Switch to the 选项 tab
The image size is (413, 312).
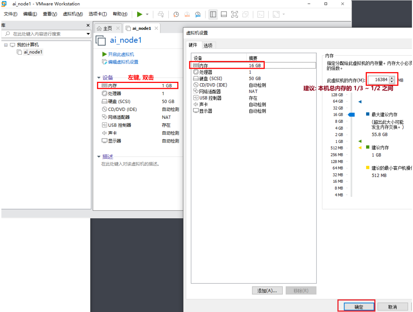tap(208, 45)
